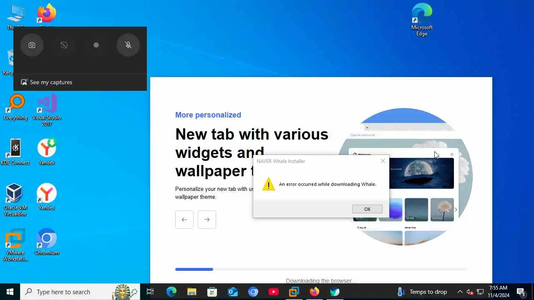Viewport: 534px width, 300px height.
Task: Click the pharaoh search highlight image in the taskbar
Action: (125, 292)
